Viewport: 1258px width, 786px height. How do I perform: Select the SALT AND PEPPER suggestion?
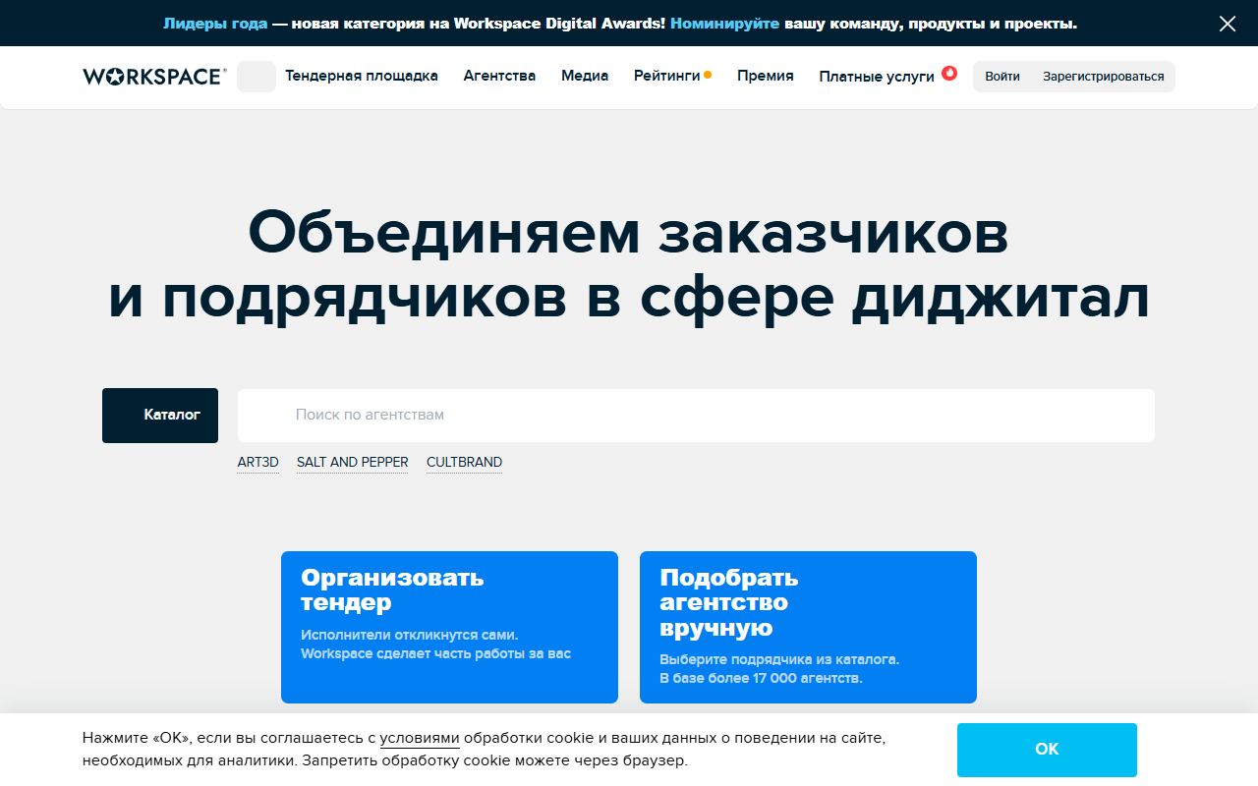[352, 463]
